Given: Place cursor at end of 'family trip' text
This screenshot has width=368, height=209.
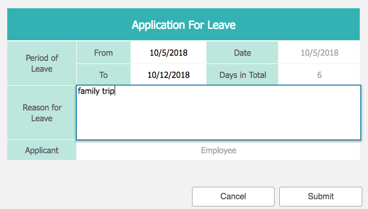Looking at the screenshot, I should coord(115,91).
